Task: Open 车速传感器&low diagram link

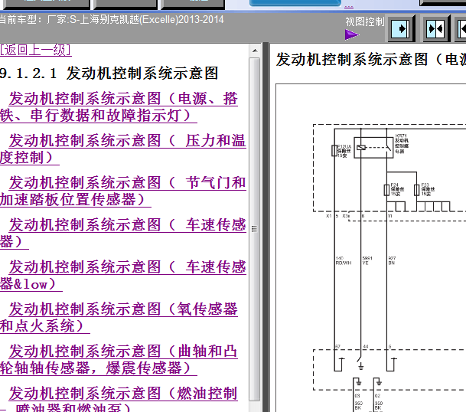Action: click(x=123, y=276)
